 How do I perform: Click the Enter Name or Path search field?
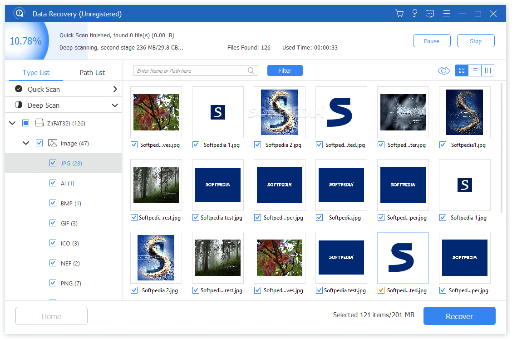click(x=191, y=71)
